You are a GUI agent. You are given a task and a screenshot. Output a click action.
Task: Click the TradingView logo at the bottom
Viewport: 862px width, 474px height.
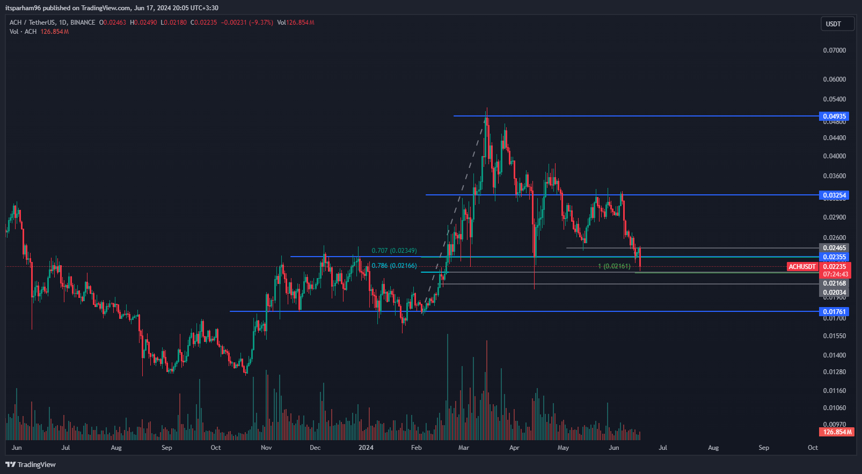pyautogui.click(x=31, y=464)
